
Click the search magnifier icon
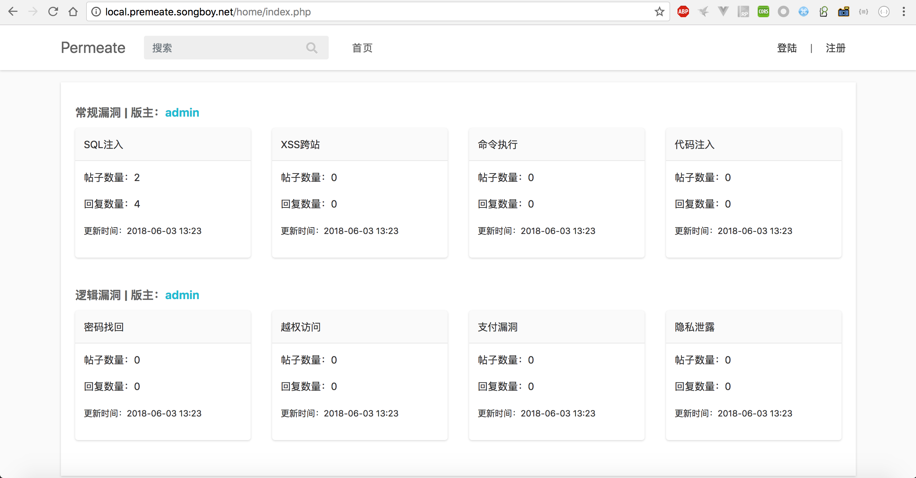[x=312, y=48]
